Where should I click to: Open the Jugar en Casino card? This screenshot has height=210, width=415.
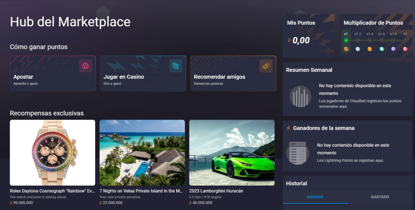tap(143, 73)
